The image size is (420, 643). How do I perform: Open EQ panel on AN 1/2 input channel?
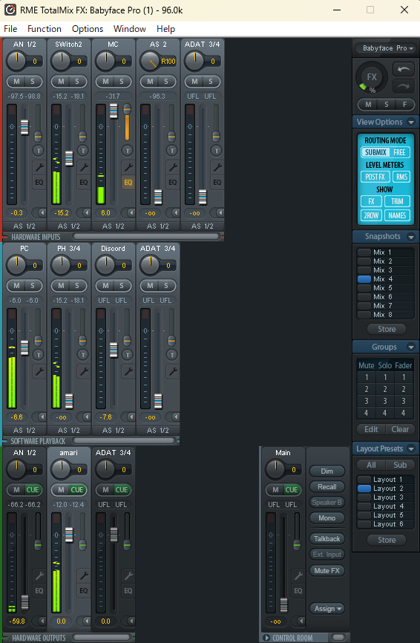point(39,183)
